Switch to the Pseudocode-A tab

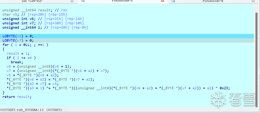tap(122, 1)
